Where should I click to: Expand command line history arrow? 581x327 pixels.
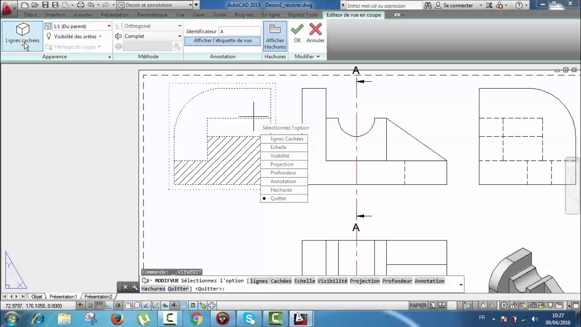(x=461, y=285)
